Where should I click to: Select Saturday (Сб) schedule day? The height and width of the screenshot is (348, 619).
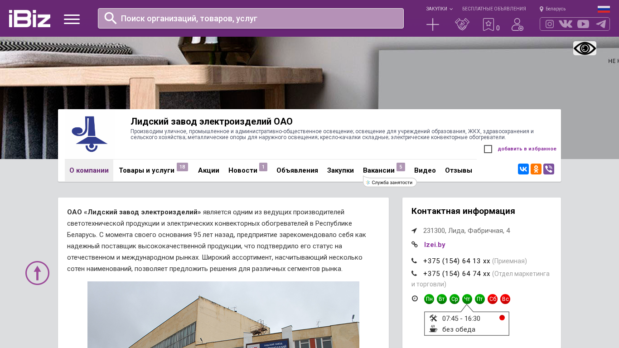[x=493, y=299]
